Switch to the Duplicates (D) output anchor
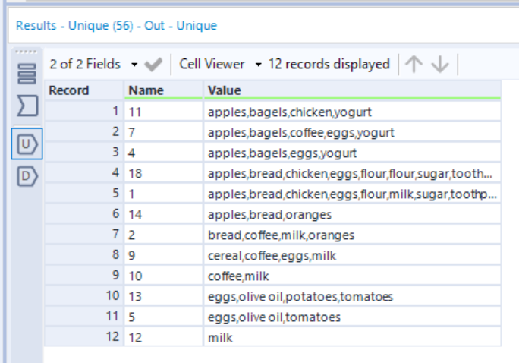The width and height of the screenshot is (519, 363). point(27,176)
